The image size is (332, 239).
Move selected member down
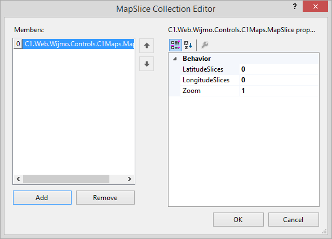click(147, 64)
